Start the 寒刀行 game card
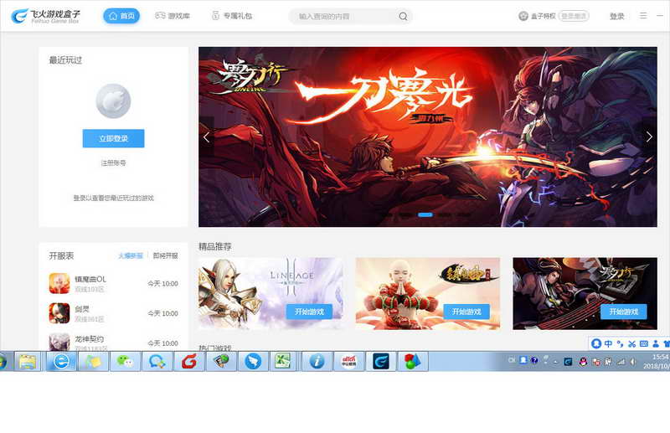This screenshot has width=670, height=433. coord(623,312)
